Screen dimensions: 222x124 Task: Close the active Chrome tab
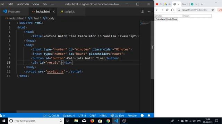tap(178, 4)
